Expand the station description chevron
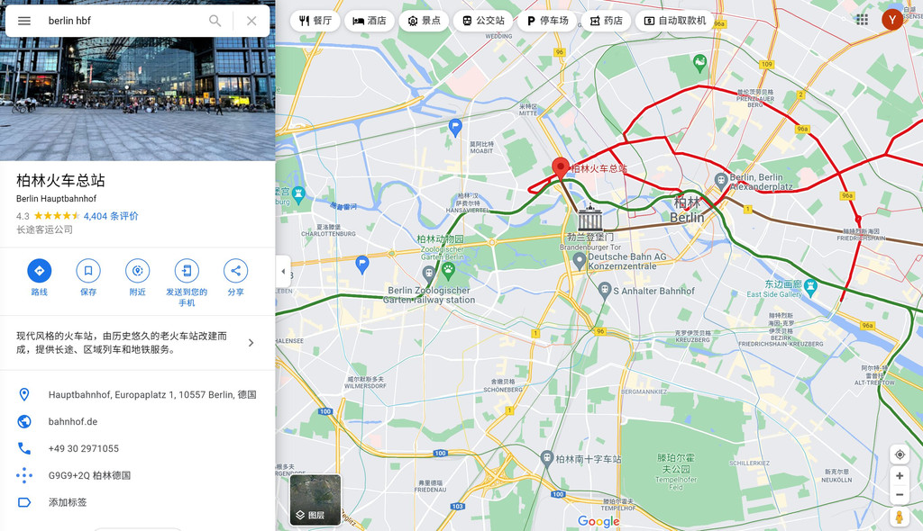The height and width of the screenshot is (531, 923). tap(251, 343)
